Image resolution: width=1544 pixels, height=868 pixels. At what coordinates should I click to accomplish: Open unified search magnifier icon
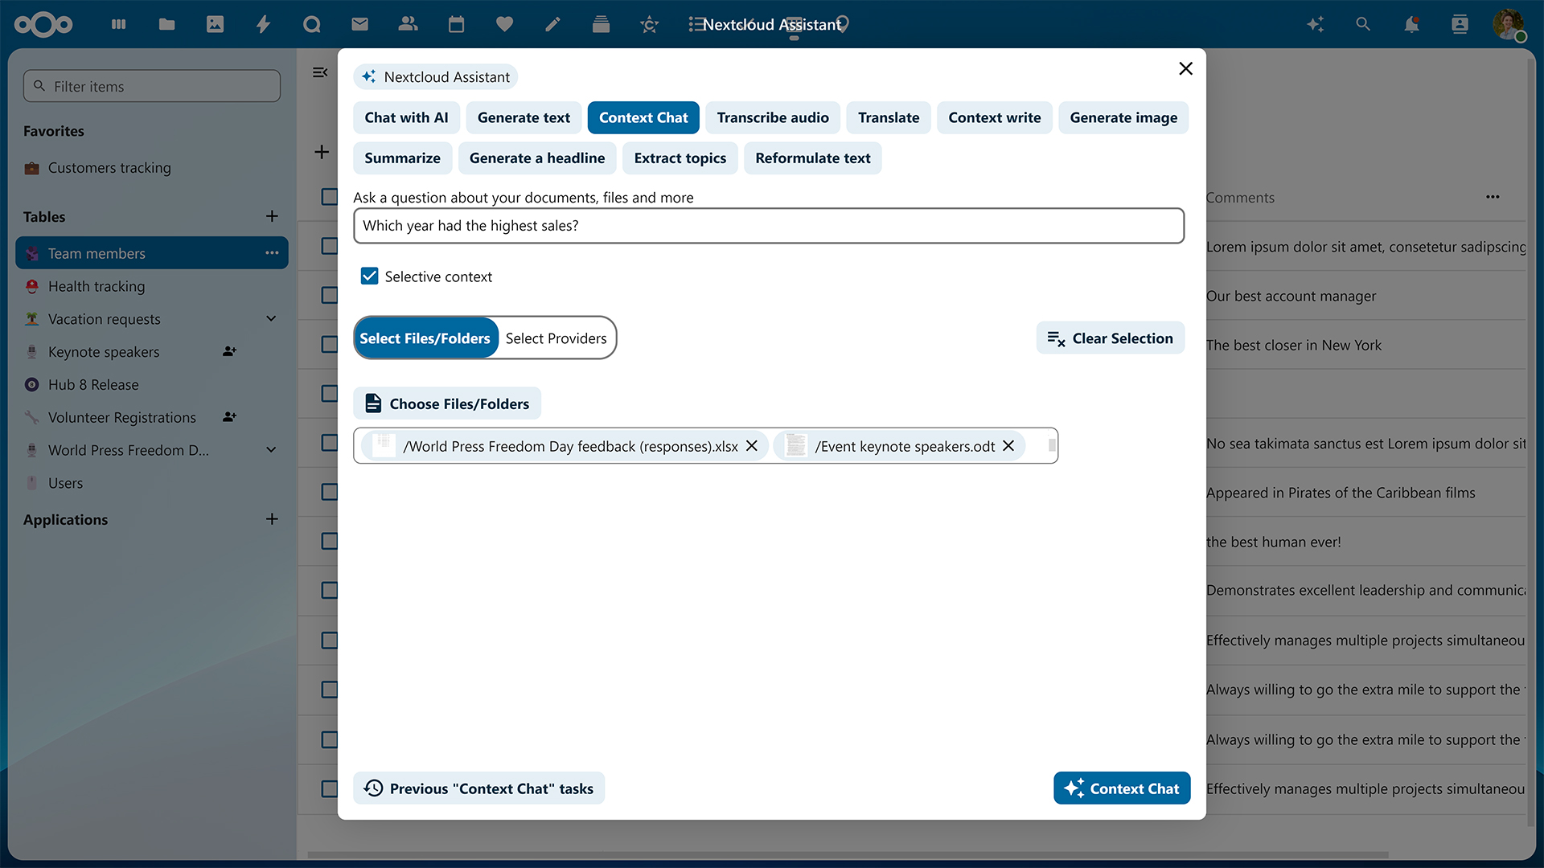1363,24
